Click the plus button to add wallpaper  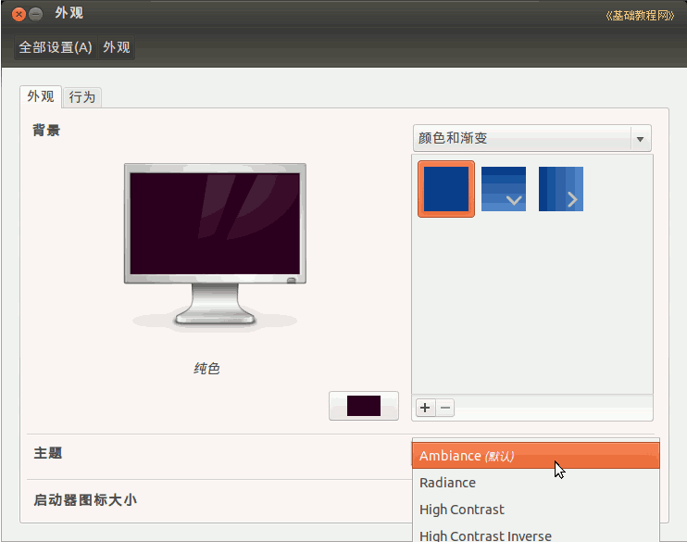(x=425, y=407)
